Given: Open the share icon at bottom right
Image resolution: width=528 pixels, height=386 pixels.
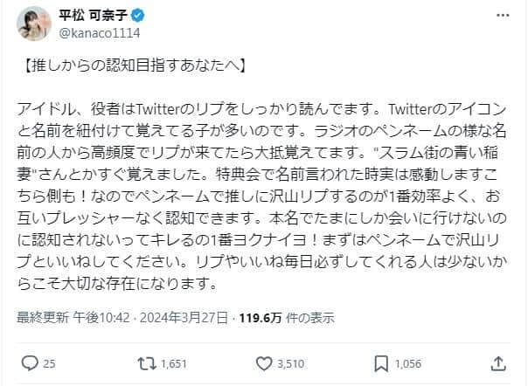Looking at the screenshot, I should (499, 362).
